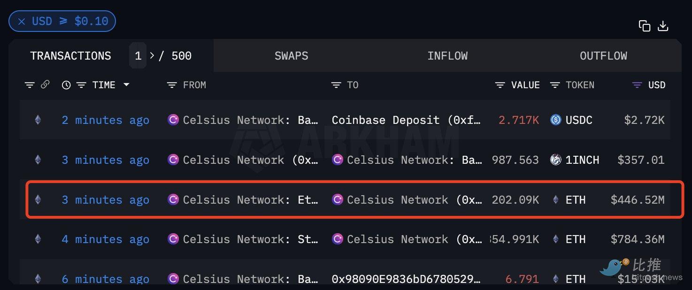692x290 pixels.
Task: Click the Ethereum icon on the USDC row
Action: [38, 120]
